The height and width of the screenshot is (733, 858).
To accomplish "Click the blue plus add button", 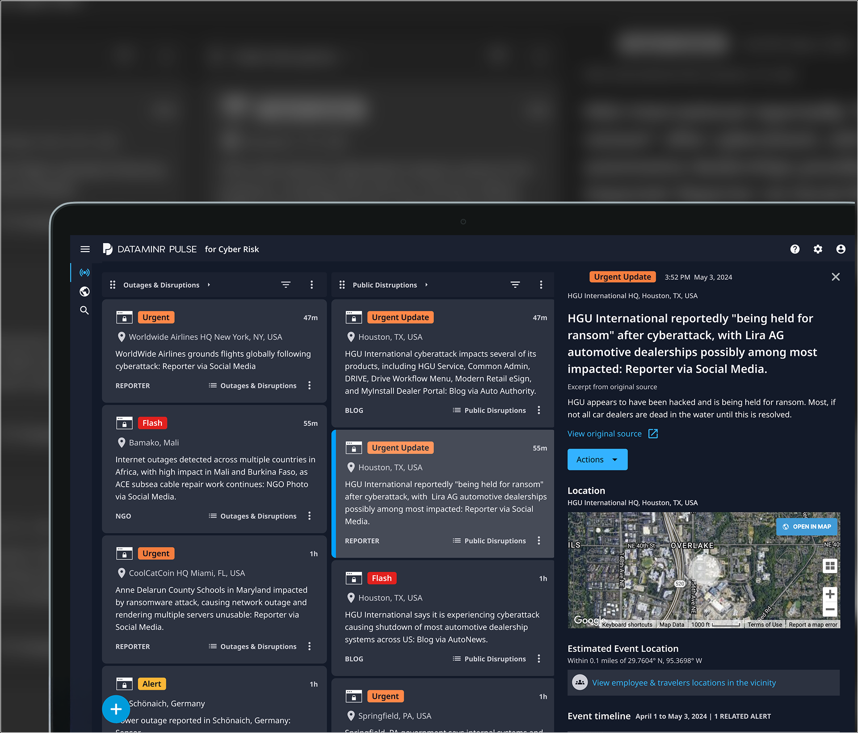I will pyautogui.click(x=116, y=709).
